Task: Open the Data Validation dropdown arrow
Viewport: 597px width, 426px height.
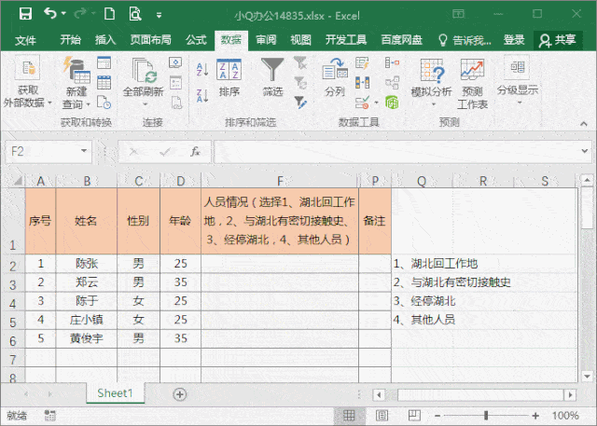Action: 376,103
